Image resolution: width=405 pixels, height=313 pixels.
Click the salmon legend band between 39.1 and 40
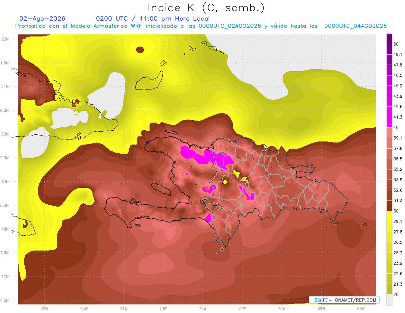(x=389, y=132)
